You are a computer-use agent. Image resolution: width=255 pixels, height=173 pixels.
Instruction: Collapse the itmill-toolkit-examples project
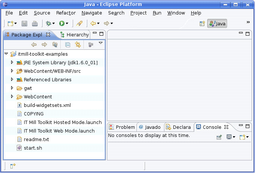[x=6, y=53]
